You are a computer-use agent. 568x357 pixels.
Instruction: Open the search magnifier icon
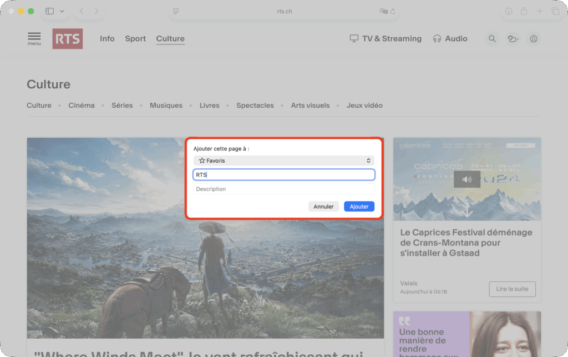[x=491, y=39]
